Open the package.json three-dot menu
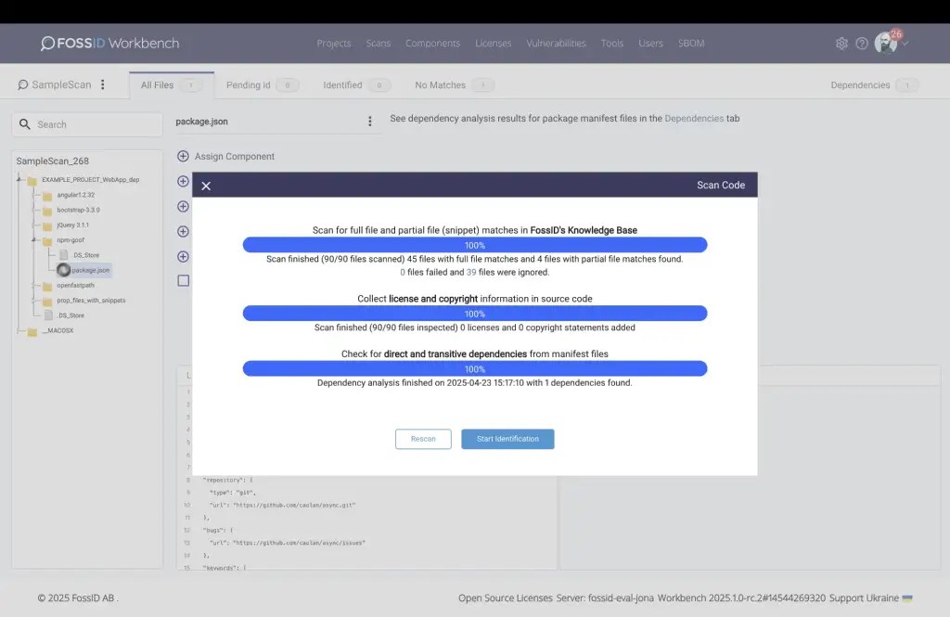Screen dimensions: 950x617 click(369, 122)
